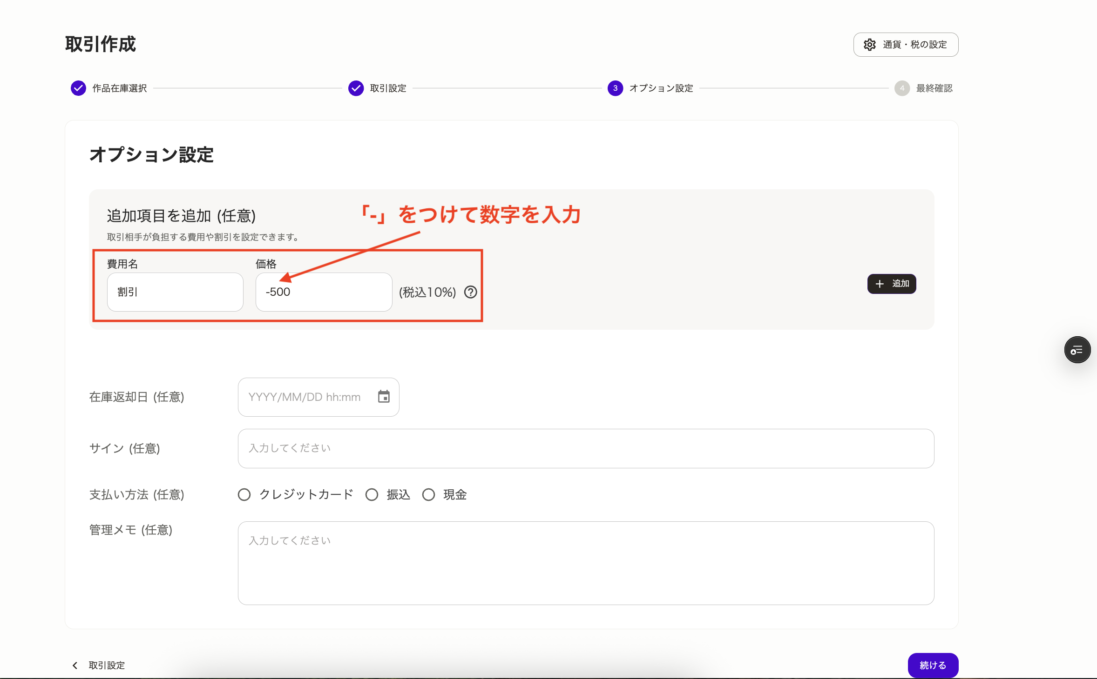Click the back chevron beside 取引設定
The height and width of the screenshot is (679, 1097).
tap(75, 666)
